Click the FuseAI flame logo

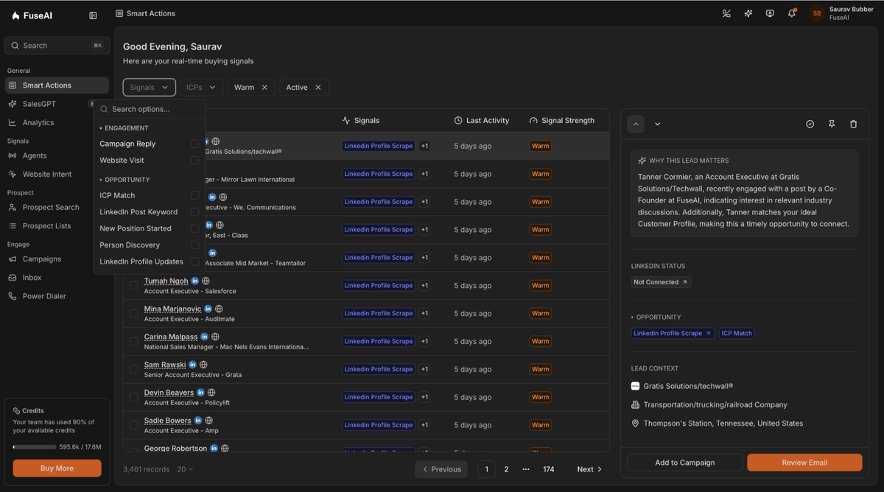click(16, 15)
